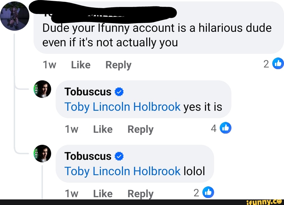Screen dimensions: 284x205
Task: Click the thumbs-up reaction on 'yes it is' reply
Action: tap(226, 128)
